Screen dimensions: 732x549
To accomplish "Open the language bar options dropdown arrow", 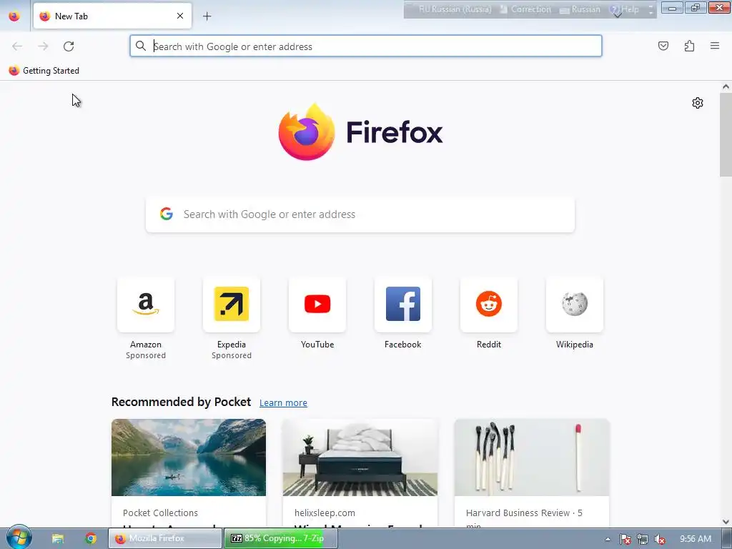I will click(651, 12).
